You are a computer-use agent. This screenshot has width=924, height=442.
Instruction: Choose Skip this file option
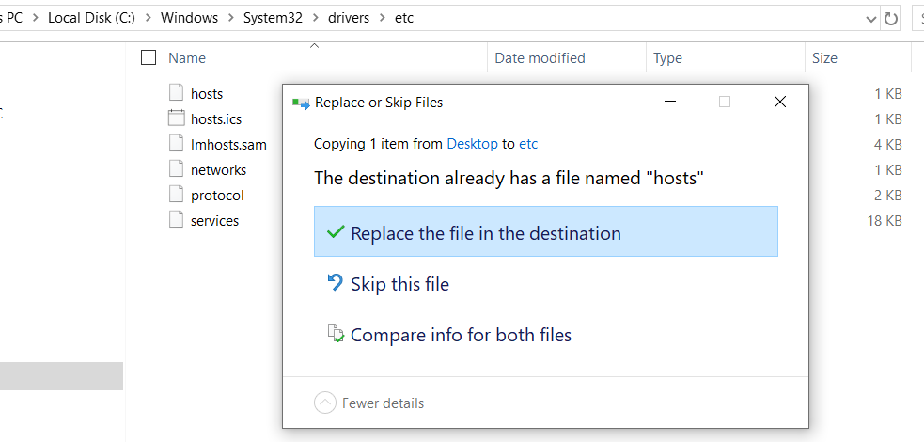pos(399,284)
